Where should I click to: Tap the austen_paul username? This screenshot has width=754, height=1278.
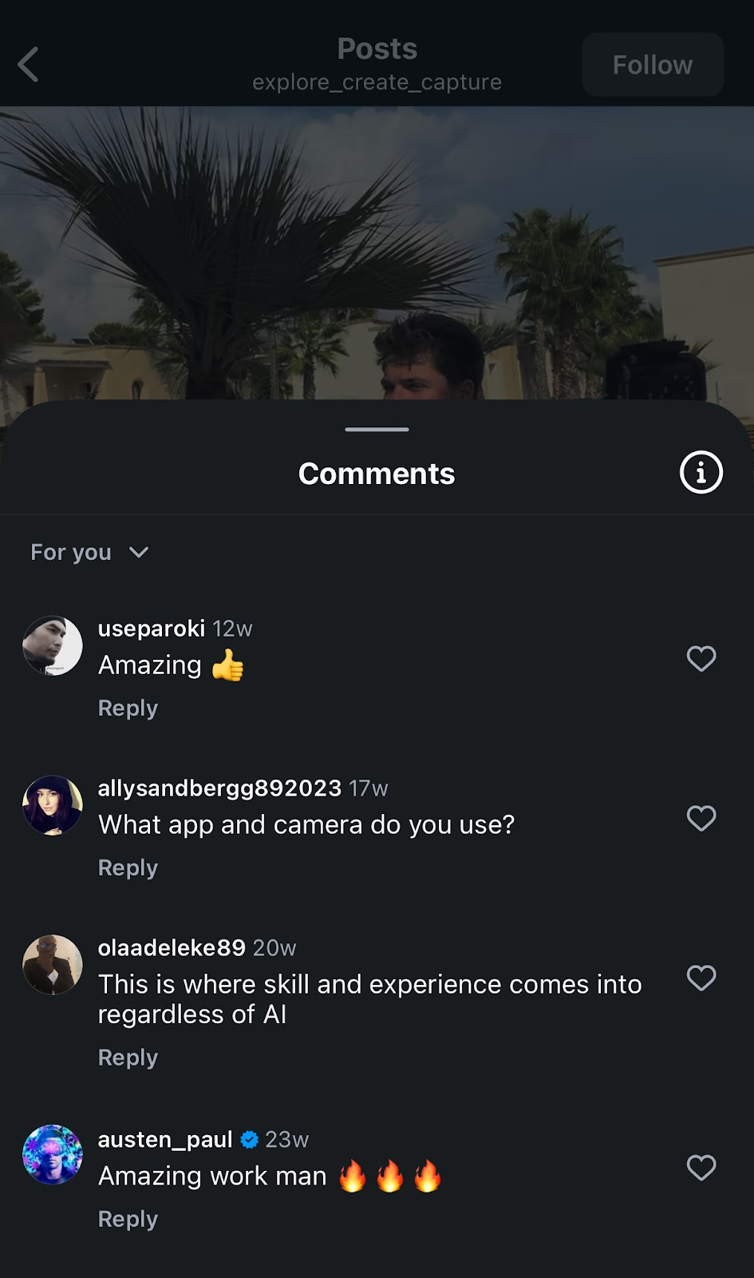click(x=165, y=1139)
